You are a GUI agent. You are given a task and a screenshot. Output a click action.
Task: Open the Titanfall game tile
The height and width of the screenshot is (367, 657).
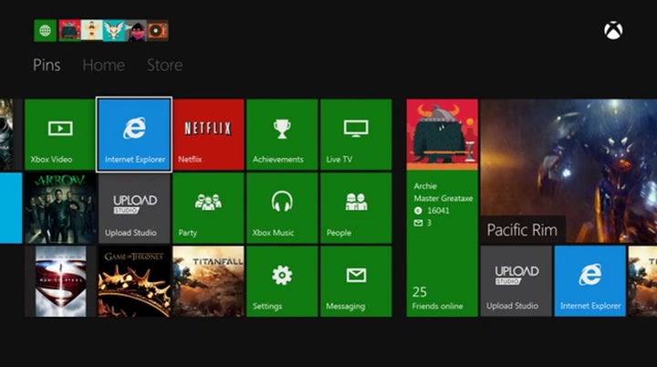208,281
